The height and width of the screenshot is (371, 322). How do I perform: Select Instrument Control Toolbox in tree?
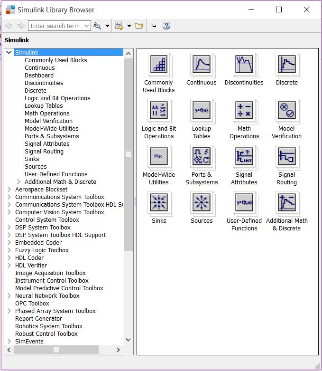click(x=52, y=280)
